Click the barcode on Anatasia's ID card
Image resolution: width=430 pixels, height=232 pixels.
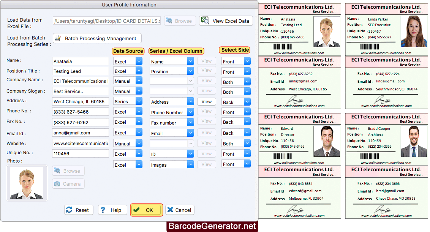[282, 46]
